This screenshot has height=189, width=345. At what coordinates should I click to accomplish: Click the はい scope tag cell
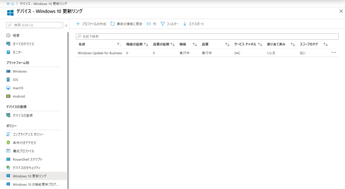tap(303, 53)
